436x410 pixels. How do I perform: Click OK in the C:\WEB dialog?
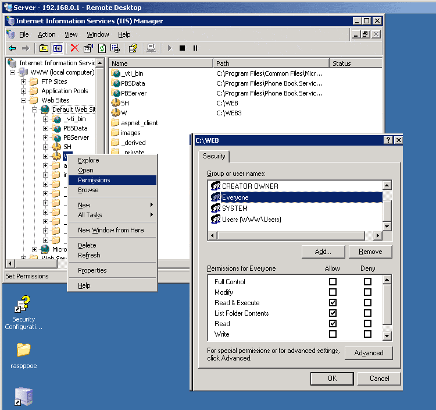[x=332, y=379]
